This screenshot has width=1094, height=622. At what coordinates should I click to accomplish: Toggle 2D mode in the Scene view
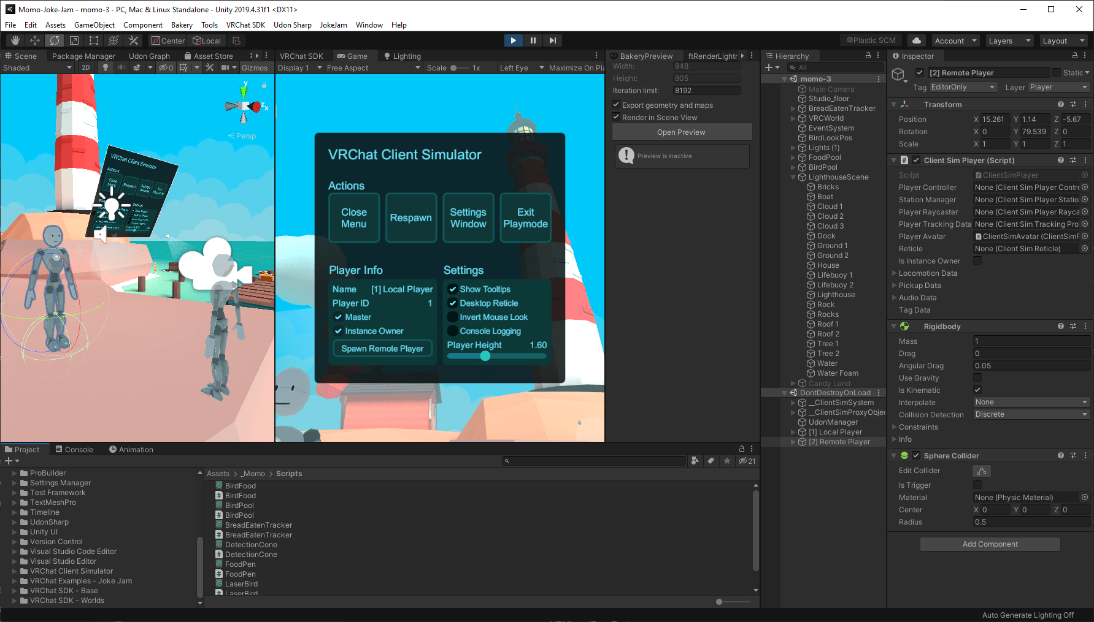point(86,67)
